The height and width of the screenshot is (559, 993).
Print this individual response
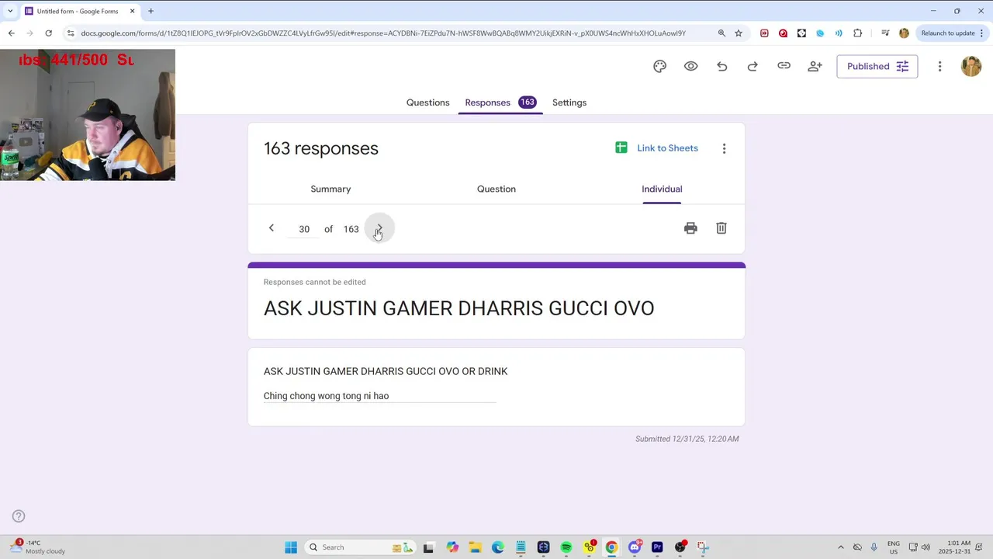pos(690,228)
